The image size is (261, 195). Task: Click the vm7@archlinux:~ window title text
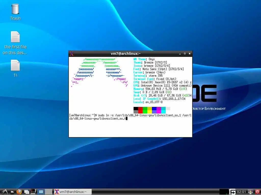coord(126,54)
